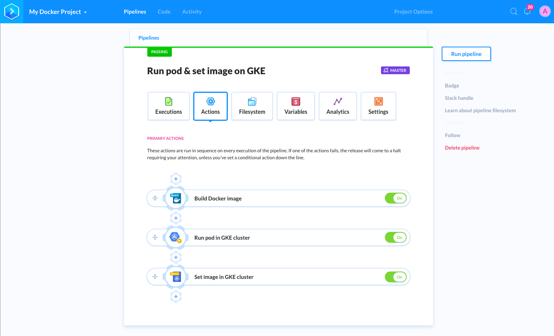
Task: Open the search magnifier icon
Action: coord(514,12)
